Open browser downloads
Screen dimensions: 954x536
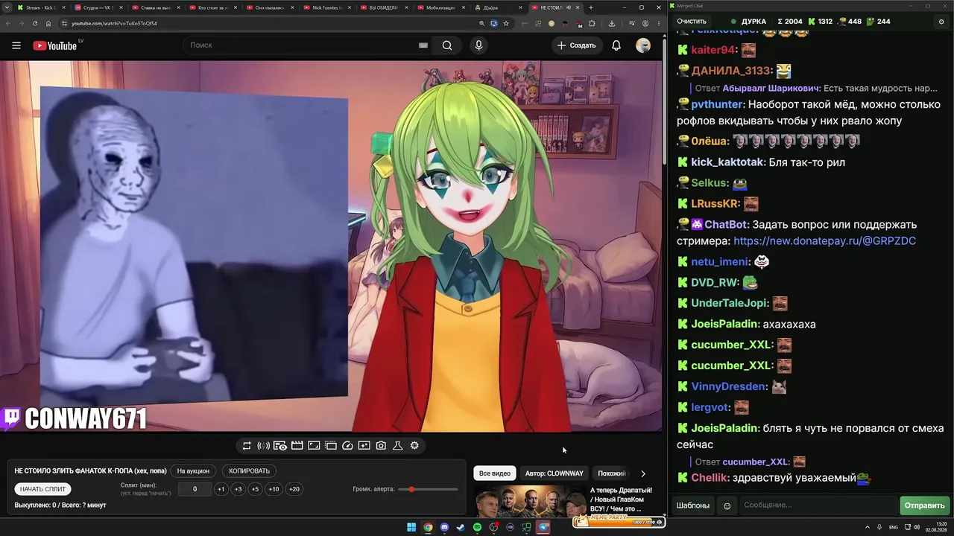coord(612,23)
